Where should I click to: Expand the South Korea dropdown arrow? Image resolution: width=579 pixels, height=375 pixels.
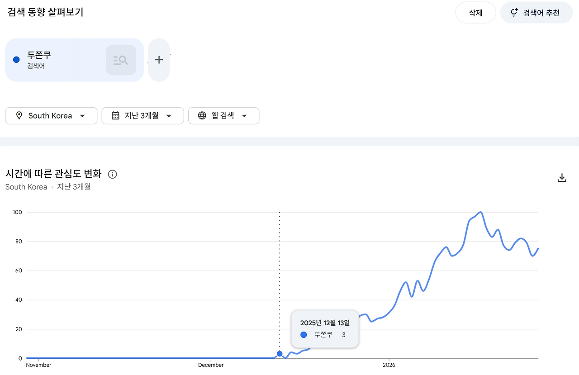pos(82,116)
